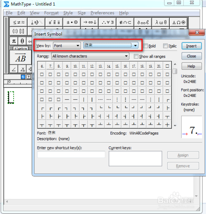Insert measured angle symbol from the toolbar
206x214 pixels.
click(x=22, y=69)
